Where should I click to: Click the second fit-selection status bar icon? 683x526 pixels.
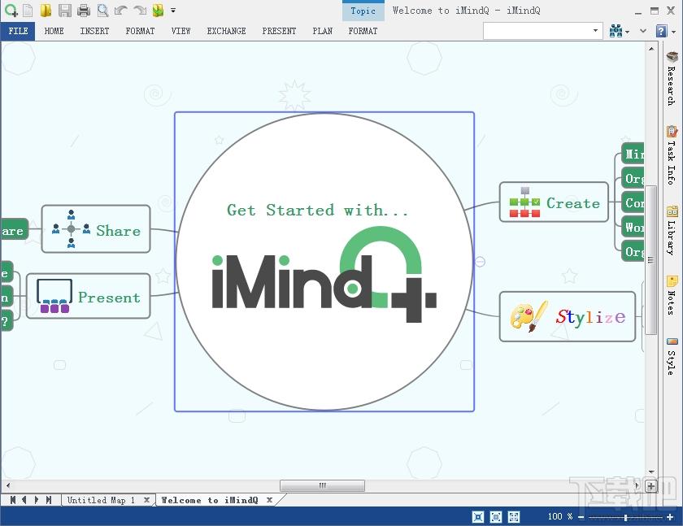point(496,517)
